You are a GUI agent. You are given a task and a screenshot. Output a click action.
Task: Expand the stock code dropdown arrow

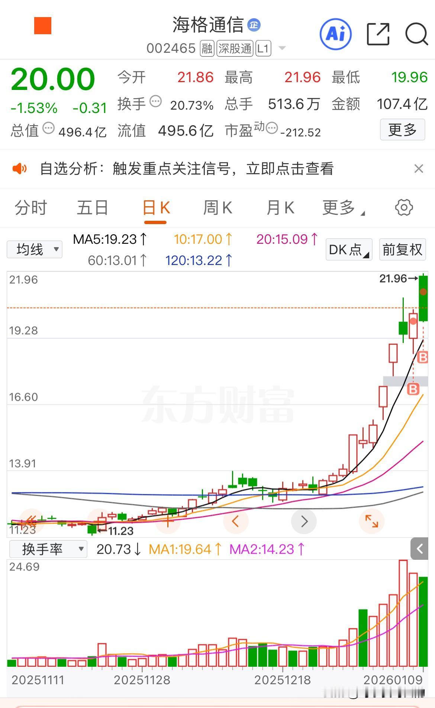(x=282, y=48)
